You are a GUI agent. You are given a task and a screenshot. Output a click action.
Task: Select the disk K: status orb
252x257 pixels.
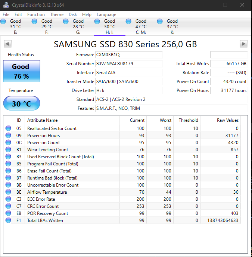(160, 21)
